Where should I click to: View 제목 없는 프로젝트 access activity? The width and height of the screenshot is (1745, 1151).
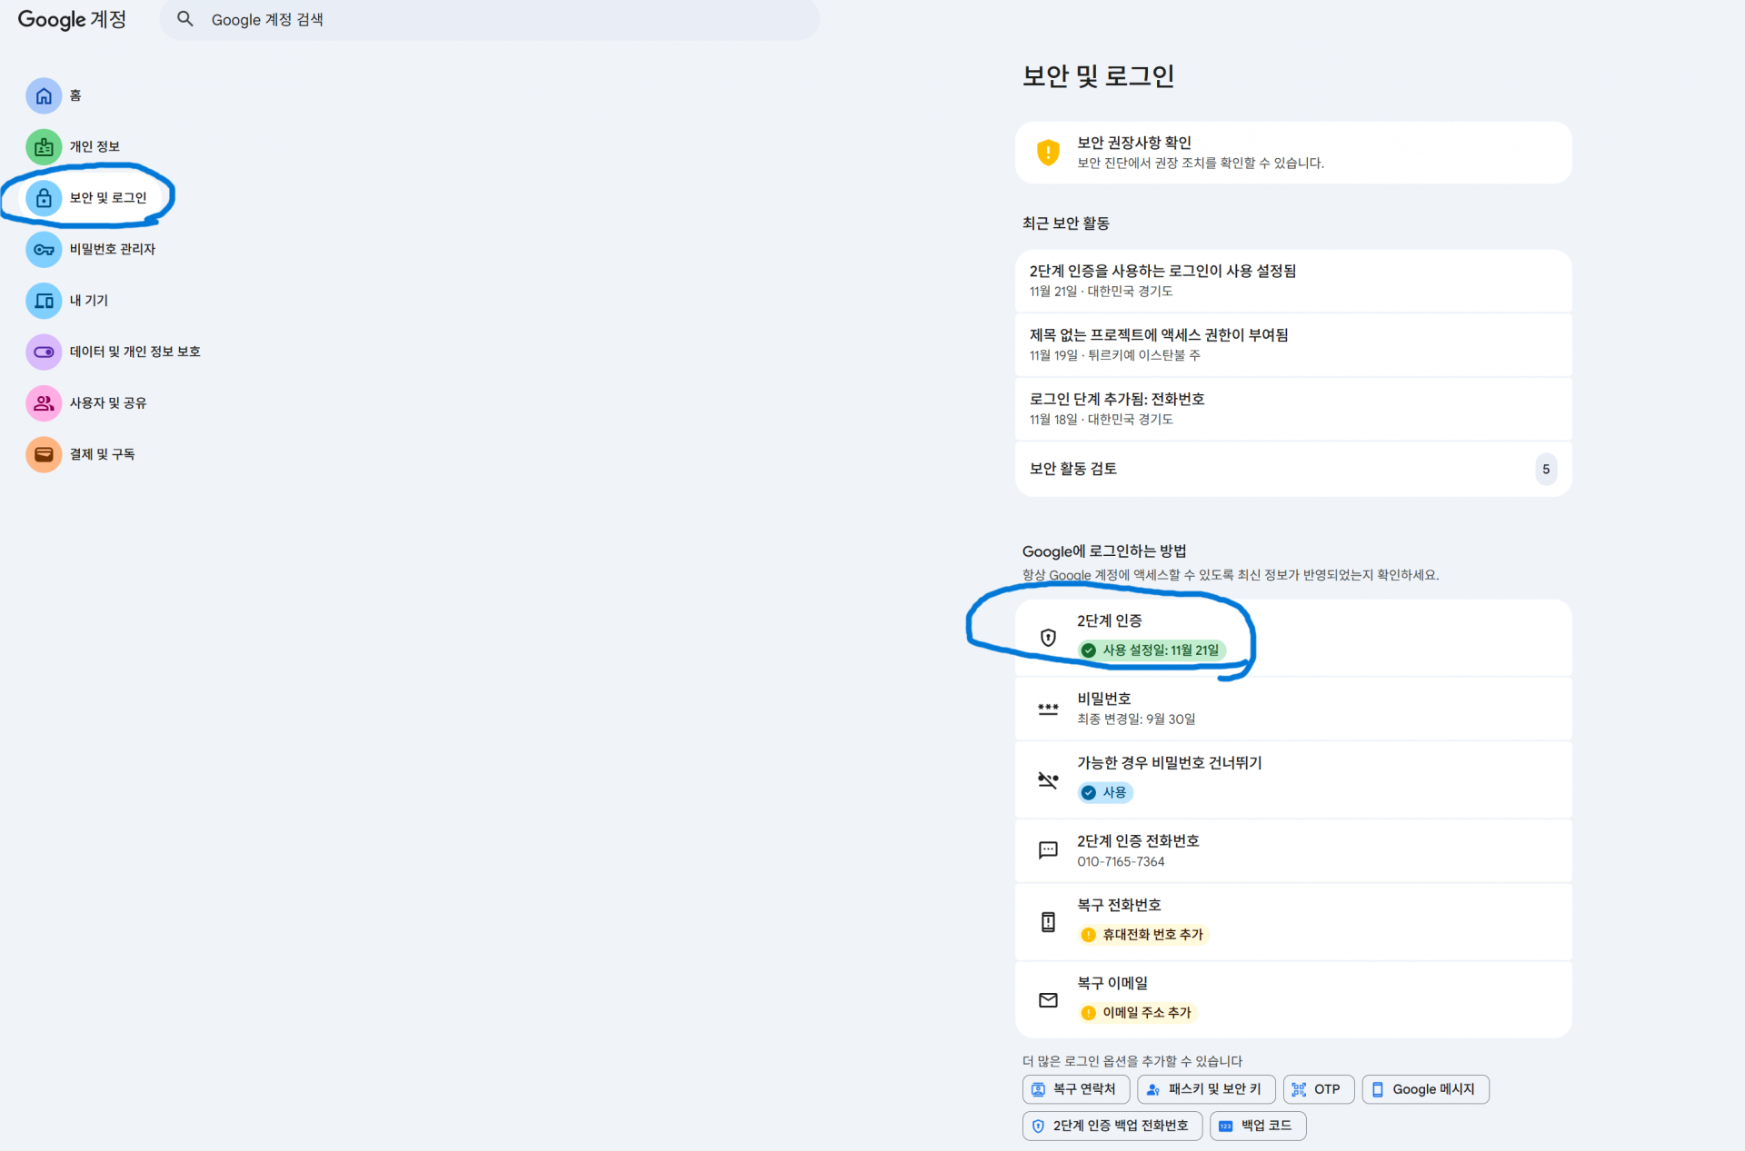click(x=1293, y=345)
